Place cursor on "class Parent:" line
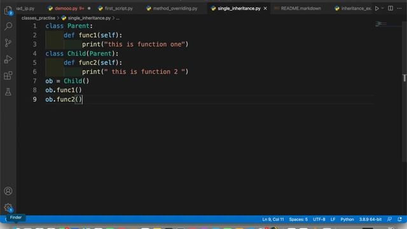The image size is (407, 229). (x=69, y=26)
